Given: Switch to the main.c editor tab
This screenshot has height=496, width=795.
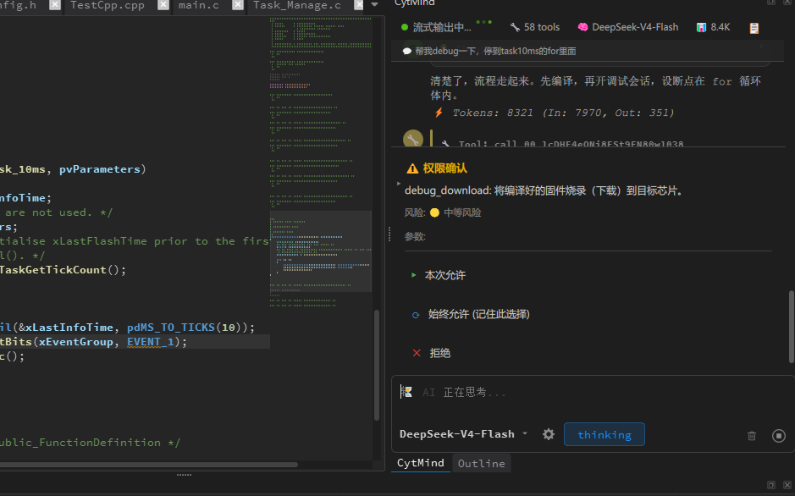Looking at the screenshot, I should [199, 5].
